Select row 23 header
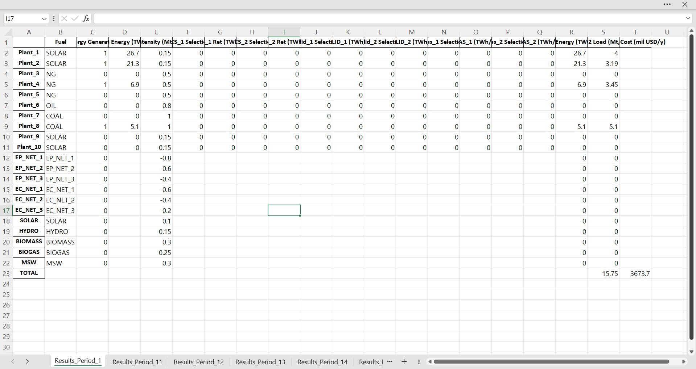Viewport: 696px width, 369px height. click(6, 273)
